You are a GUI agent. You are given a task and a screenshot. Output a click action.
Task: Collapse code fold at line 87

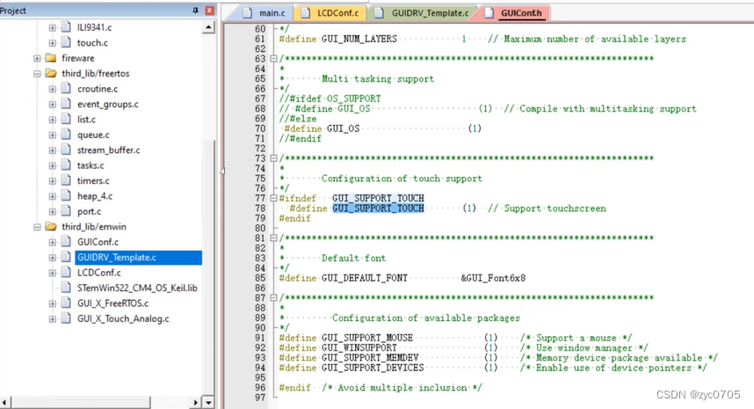click(x=273, y=298)
